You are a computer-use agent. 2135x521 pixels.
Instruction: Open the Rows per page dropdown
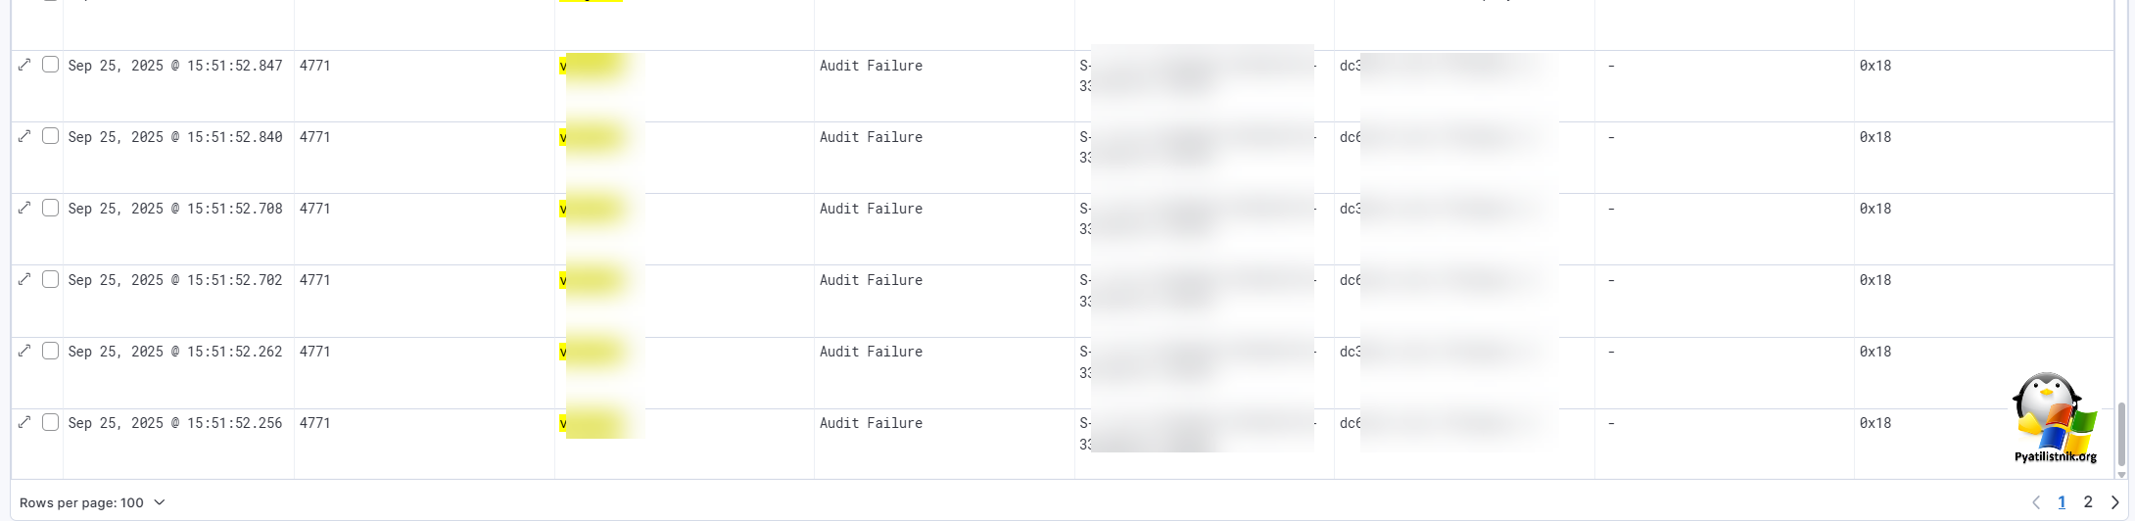tap(92, 502)
